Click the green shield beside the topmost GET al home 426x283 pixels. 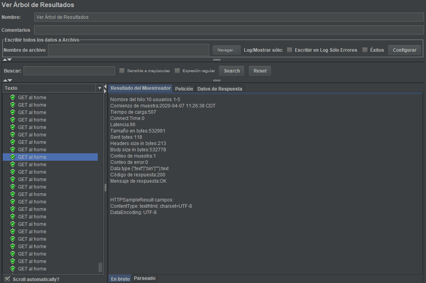[12, 97]
